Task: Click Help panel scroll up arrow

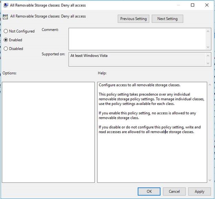Action: pos(210,85)
